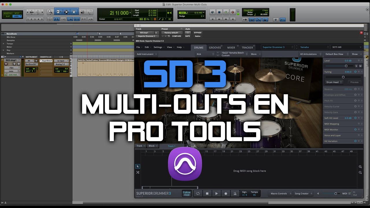Select the arrow pointer tool in song track
This screenshot has width=370, height=208.
(138, 166)
